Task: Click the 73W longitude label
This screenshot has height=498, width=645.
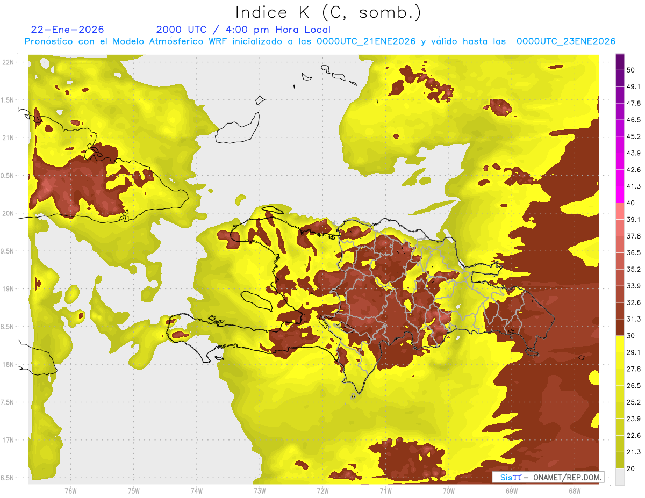Action: pyautogui.click(x=260, y=490)
